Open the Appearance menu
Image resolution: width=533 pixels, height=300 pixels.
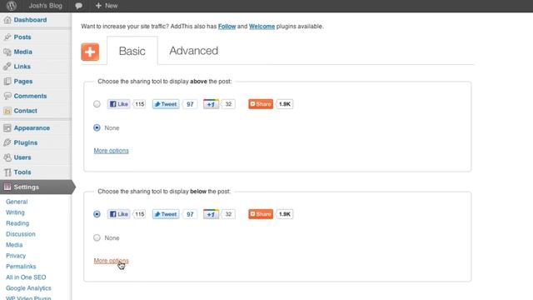click(32, 127)
